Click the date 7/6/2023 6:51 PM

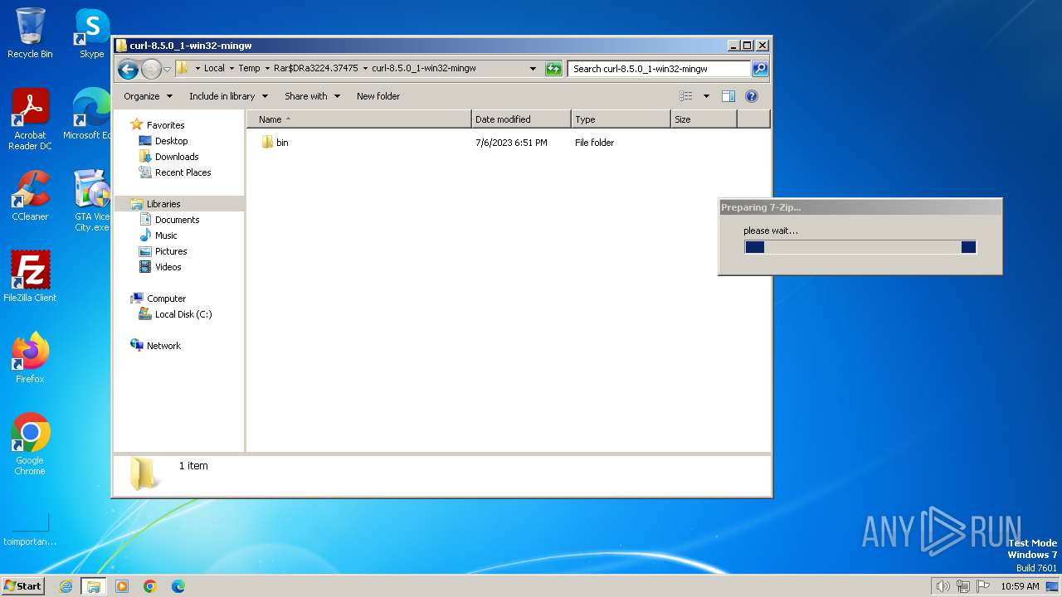511,143
